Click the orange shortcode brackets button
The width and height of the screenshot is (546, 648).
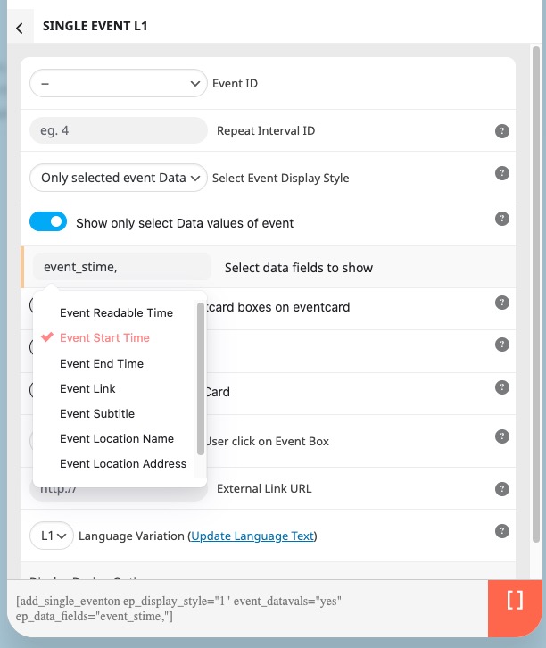[x=515, y=608]
